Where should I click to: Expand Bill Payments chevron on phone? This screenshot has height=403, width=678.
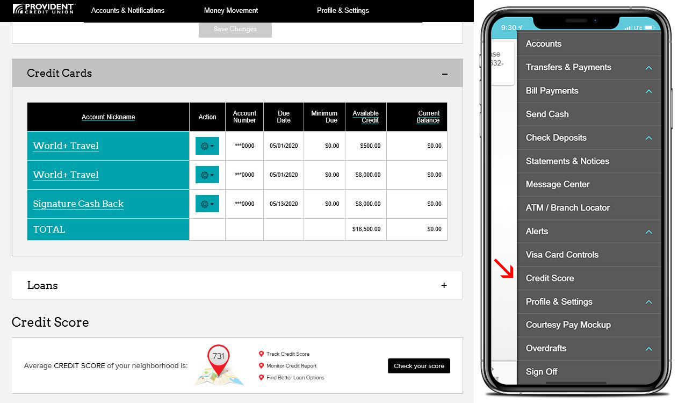pos(648,91)
